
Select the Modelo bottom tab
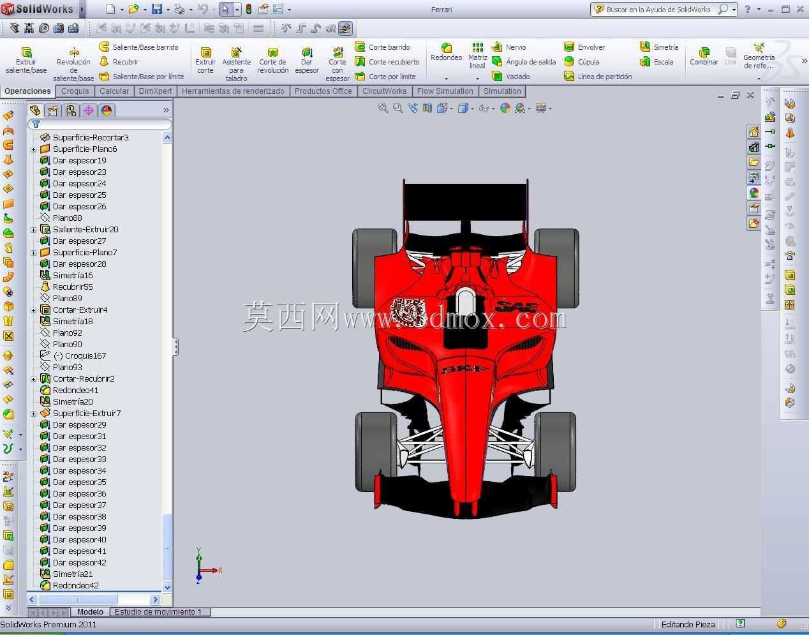coord(90,612)
